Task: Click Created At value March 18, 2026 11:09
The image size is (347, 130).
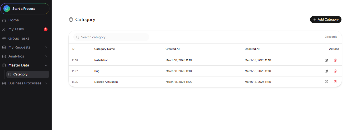Action: pyautogui.click(x=179, y=82)
